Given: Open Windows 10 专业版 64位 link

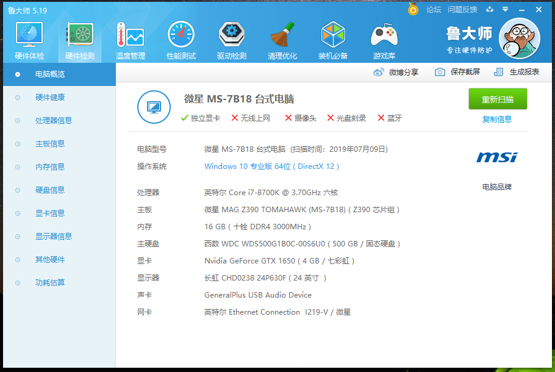Looking at the screenshot, I should pyautogui.click(x=271, y=166).
